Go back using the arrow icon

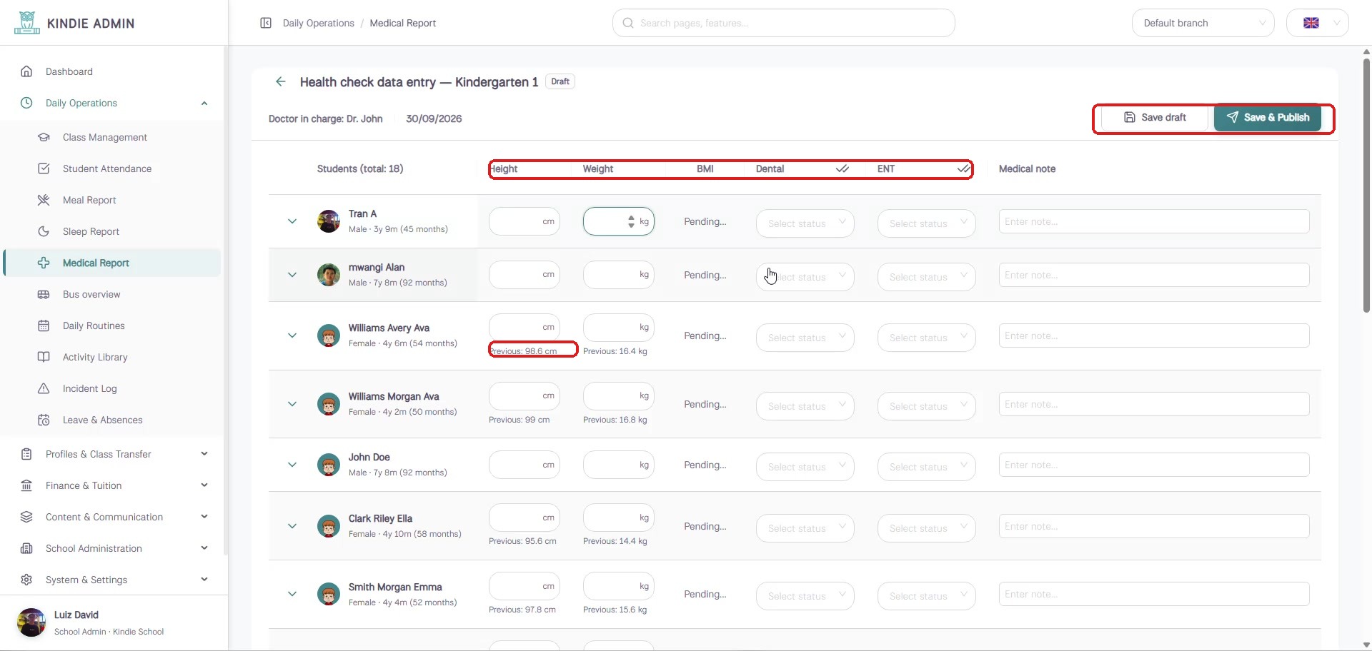point(281,81)
